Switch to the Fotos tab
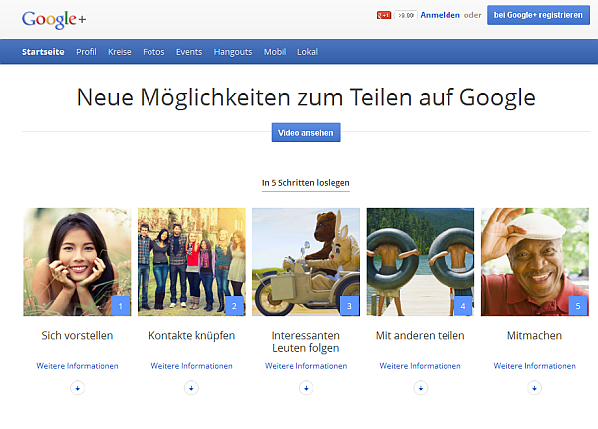The width and height of the screenshot is (598, 429). [x=153, y=52]
